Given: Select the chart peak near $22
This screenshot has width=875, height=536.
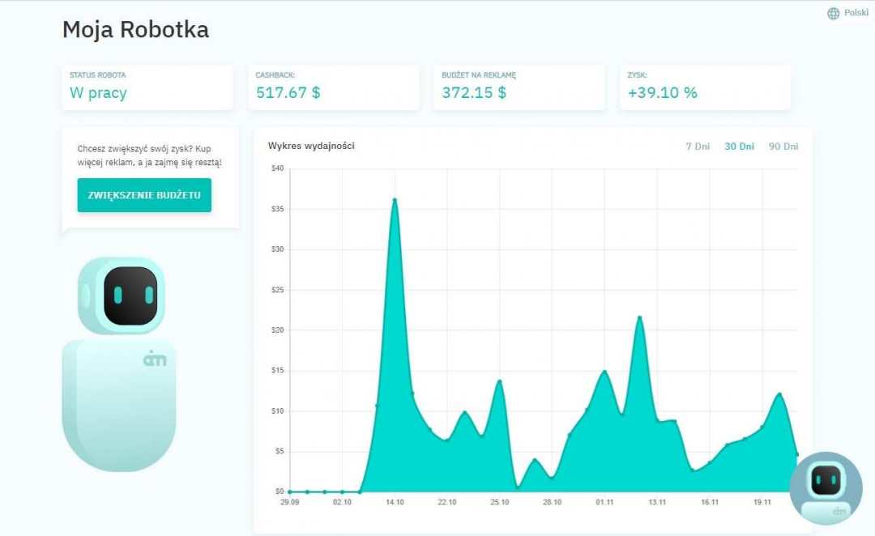Looking at the screenshot, I should point(639,317).
